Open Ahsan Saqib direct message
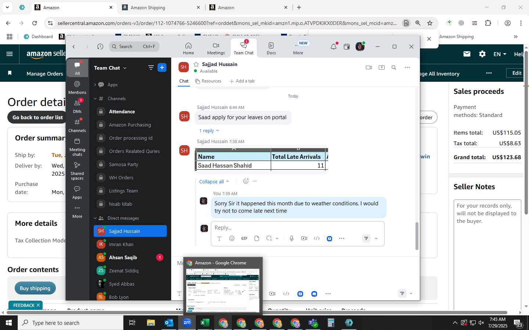 [130, 257]
